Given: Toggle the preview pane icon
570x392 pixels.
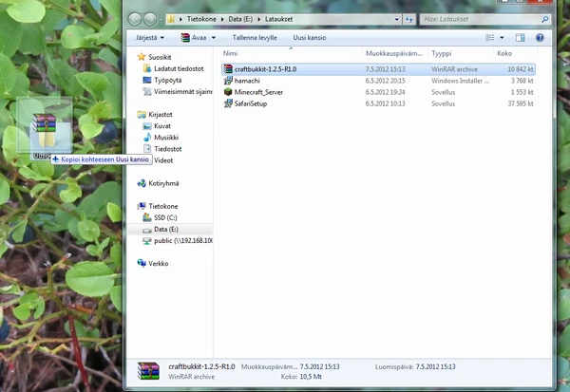Looking at the screenshot, I should (x=520, y=37).
